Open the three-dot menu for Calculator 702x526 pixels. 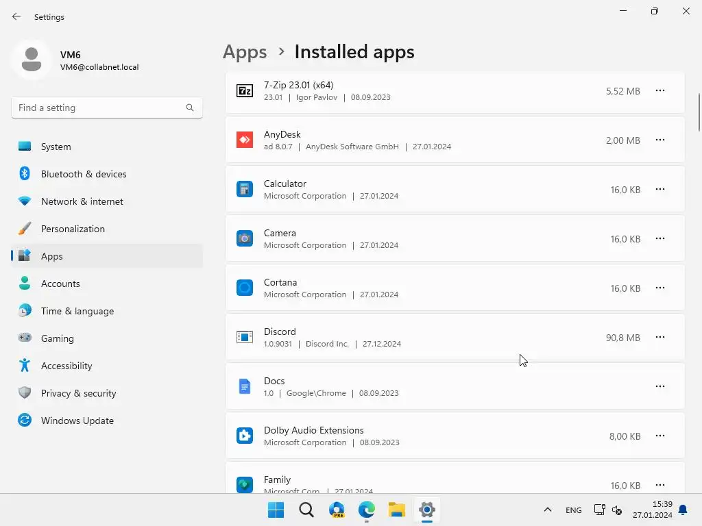[660, 189]
